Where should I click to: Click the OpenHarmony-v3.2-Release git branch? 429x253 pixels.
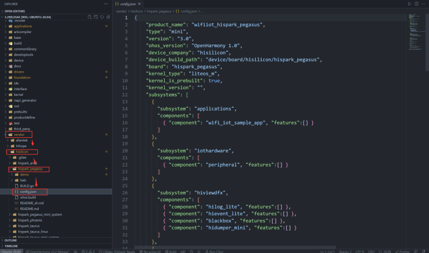(48, 251)
